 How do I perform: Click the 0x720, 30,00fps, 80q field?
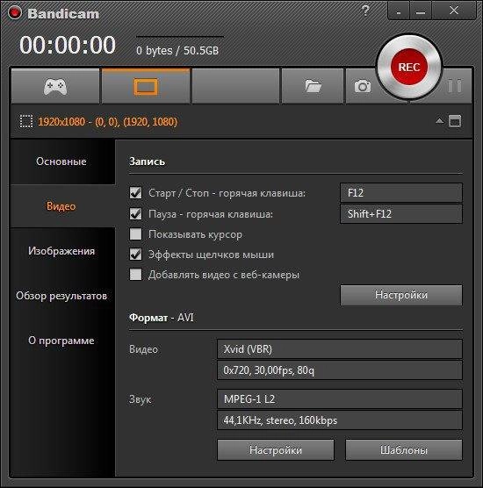[x=340, y=370]
